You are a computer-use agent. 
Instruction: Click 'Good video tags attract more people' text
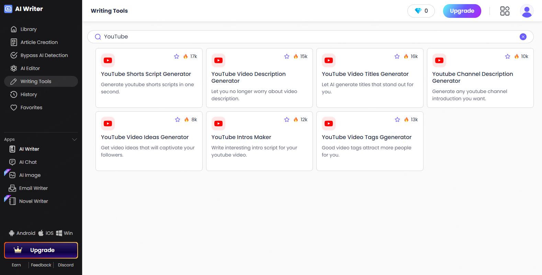coord(366,151)
